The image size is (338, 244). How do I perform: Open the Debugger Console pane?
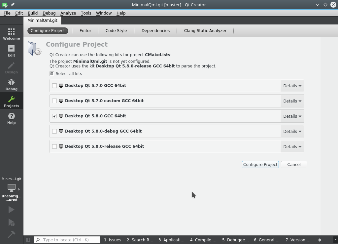click(x=235, y=240)
